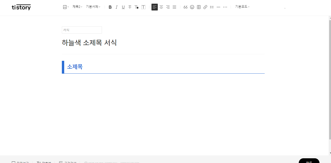This screenshot has width=331, height=163.
Task: Insert a table
Action: [x=199, y=7]
